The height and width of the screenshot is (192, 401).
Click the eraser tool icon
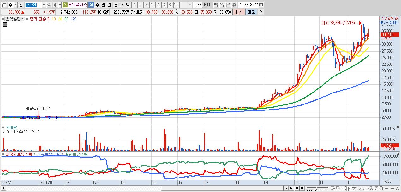coord(370,188)
